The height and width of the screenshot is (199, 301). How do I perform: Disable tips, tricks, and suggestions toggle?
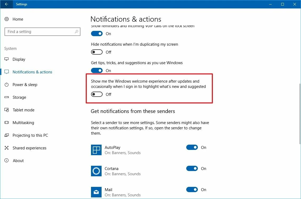click(x=97, y=70)
